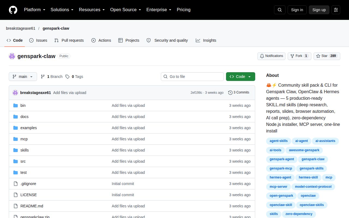Click Initial commit message on .gitignore row

[x=123, y=184]
